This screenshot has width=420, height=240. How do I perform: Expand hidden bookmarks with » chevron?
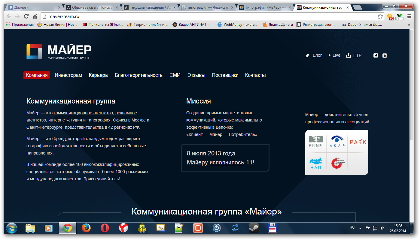pyautogui.click(x=409, y=25)
